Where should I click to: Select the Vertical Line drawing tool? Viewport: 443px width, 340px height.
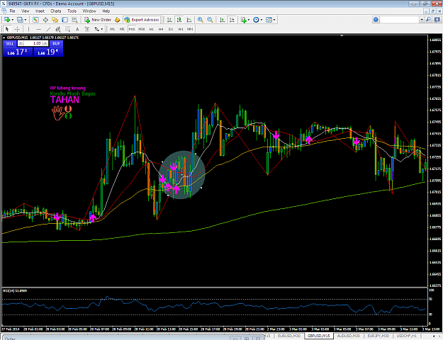[28, 29]
